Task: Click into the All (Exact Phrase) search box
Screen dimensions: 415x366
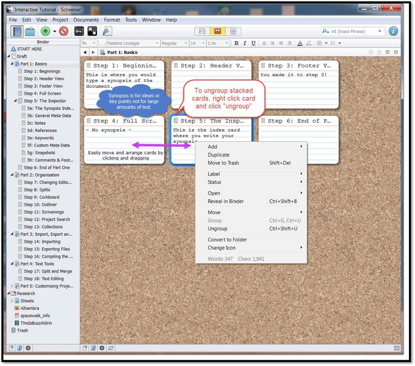Action: click(x=353, y=31)
